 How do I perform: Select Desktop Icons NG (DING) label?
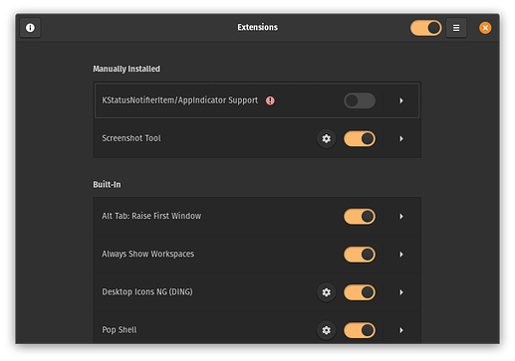tap(147, 292)
